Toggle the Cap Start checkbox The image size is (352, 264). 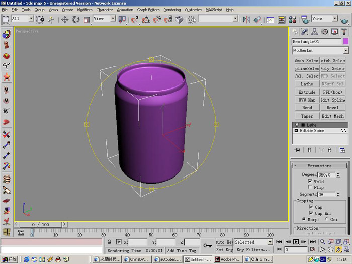[x=311, y=207]
